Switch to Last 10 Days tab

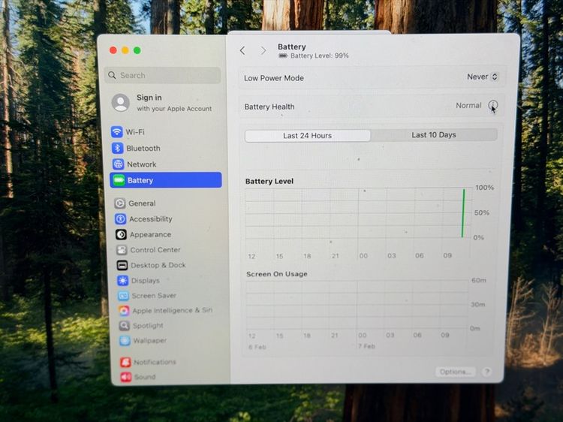tap(433, 135)
